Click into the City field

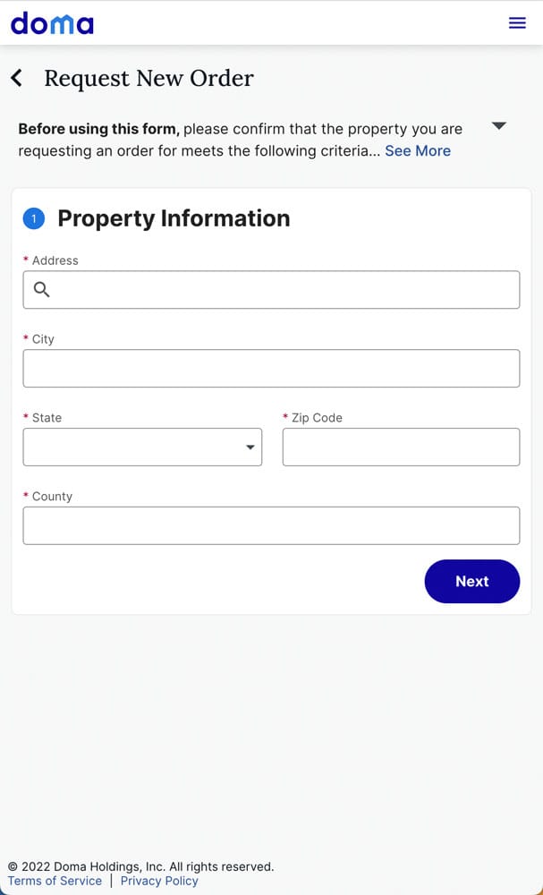[271, 369]
